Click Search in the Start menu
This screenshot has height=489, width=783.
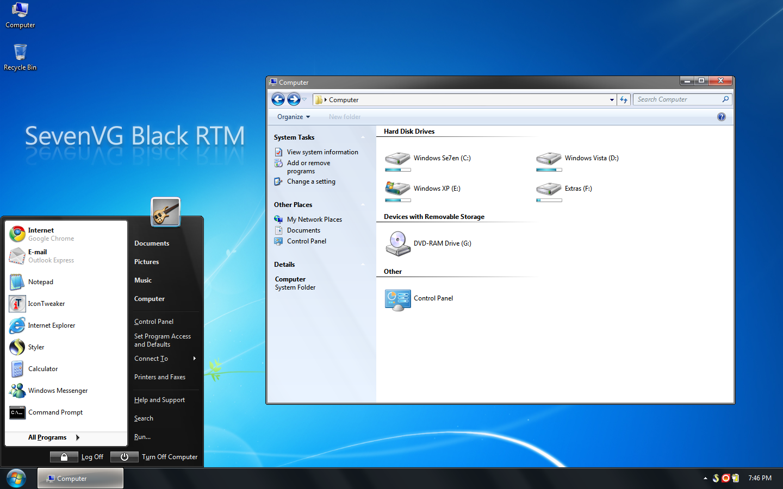tap(144, 418)
